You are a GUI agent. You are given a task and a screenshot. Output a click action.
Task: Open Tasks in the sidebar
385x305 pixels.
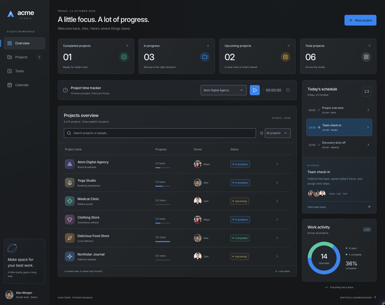click(x=24, y=71)
